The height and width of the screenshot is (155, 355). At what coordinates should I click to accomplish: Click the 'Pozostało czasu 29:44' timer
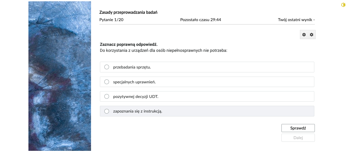(201, 20)
